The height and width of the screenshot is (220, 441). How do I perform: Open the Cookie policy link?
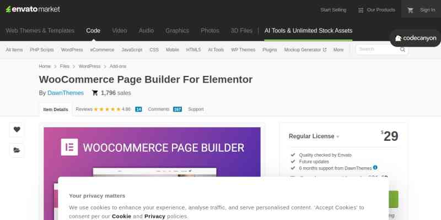click(x=121, y=216)
